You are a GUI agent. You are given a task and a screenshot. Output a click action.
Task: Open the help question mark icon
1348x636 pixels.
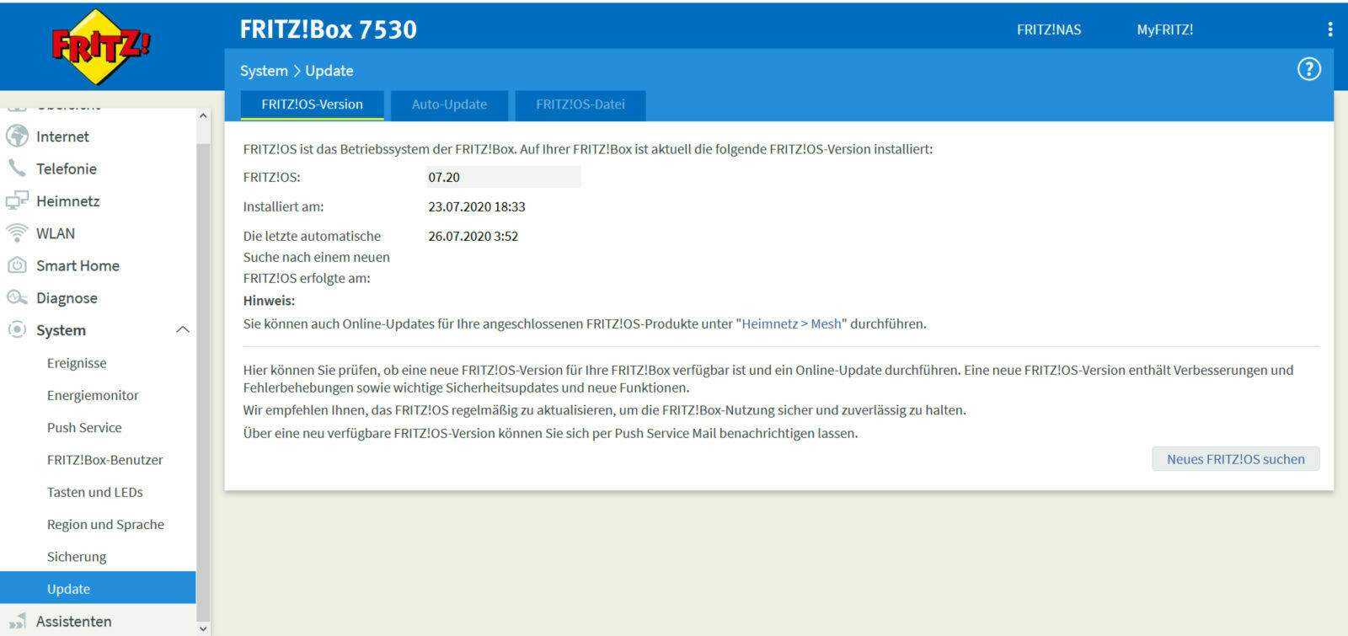1308,70
